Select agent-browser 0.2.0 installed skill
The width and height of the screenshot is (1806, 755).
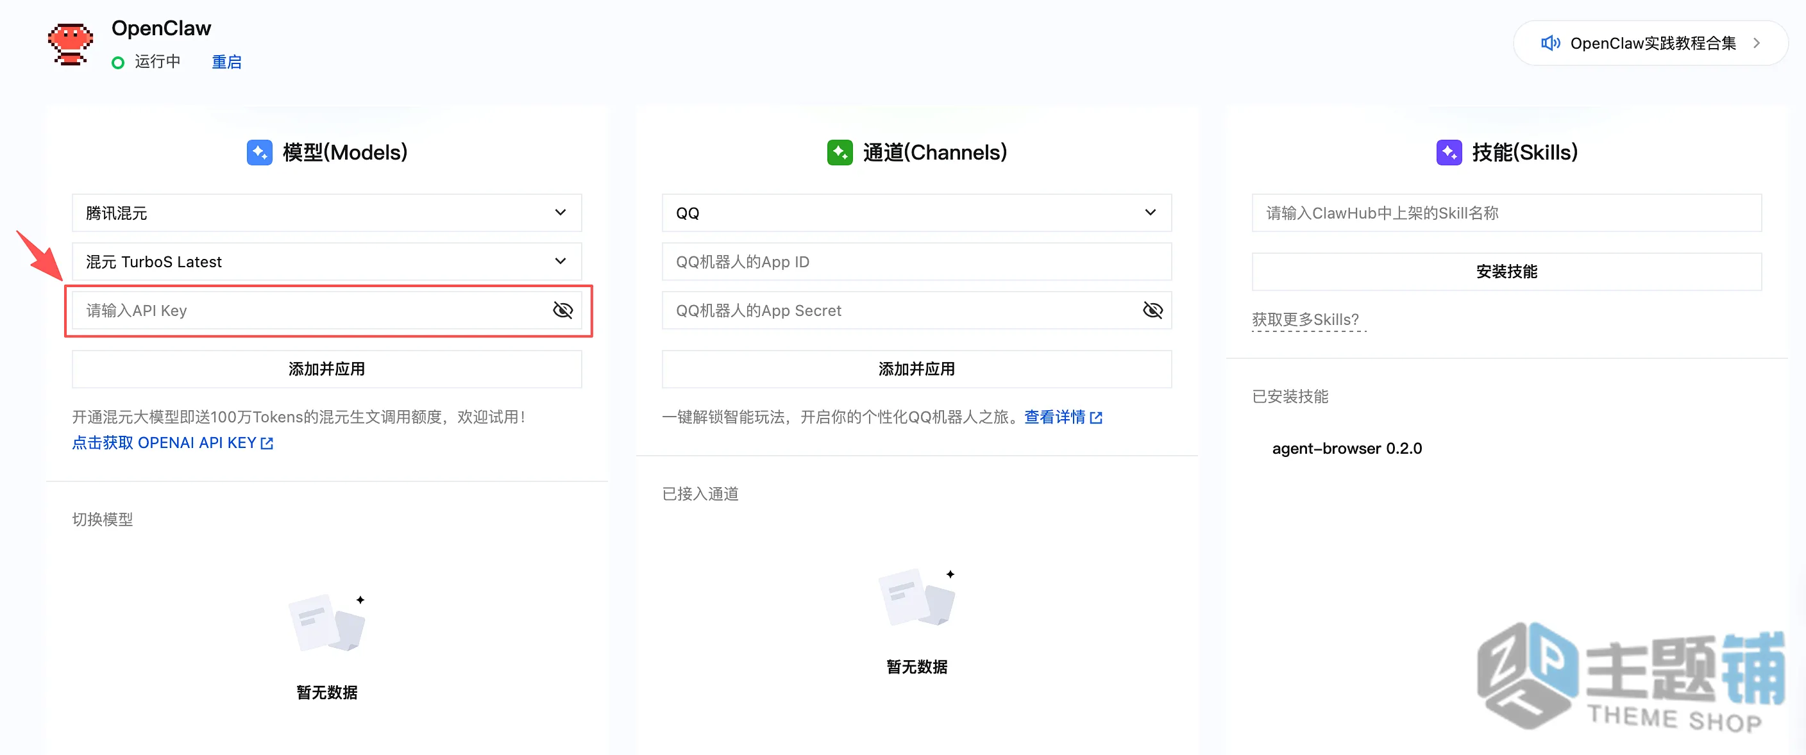click(1347, 448)
